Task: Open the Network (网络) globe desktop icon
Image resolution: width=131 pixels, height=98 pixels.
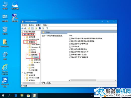Action: 5,56
